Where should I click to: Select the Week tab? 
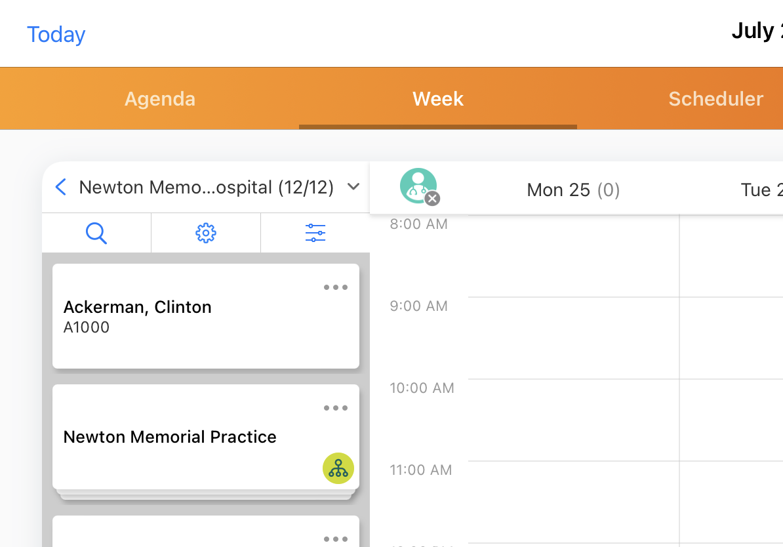pyautogui.click(x=438, y=99)
